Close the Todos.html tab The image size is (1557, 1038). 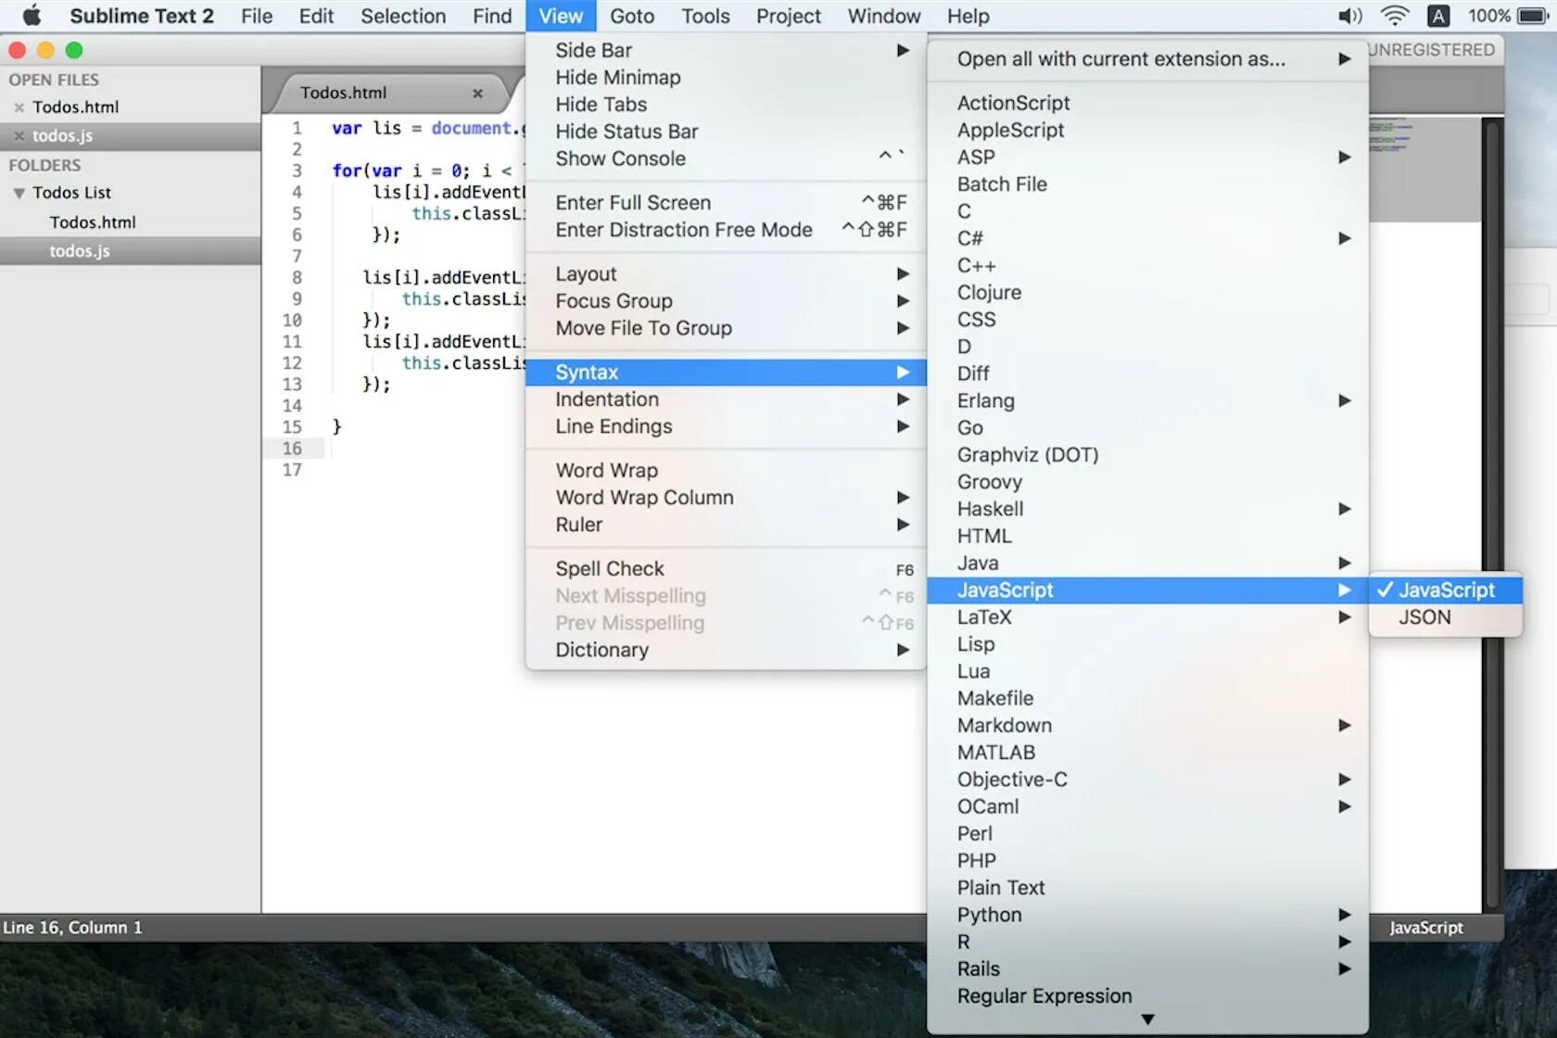point(477,93)
